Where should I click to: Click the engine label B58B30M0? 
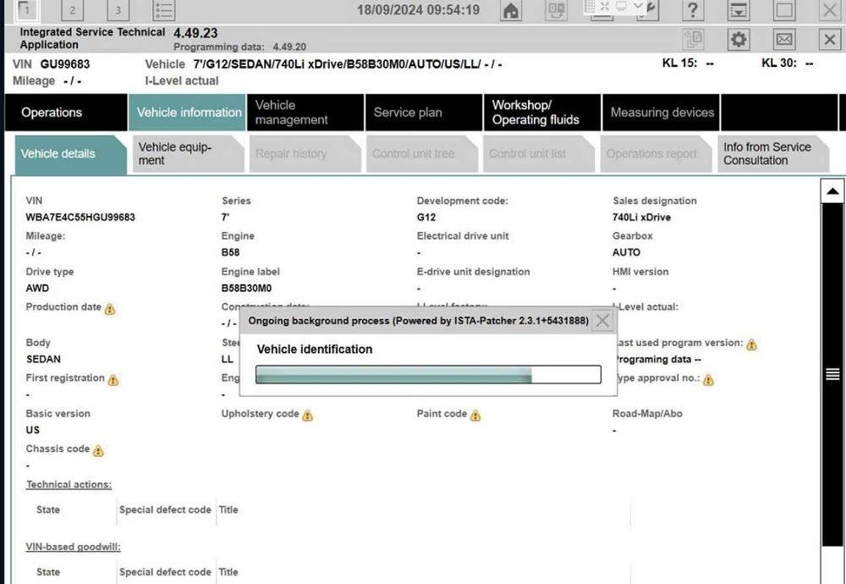click(x=246, y=289)
